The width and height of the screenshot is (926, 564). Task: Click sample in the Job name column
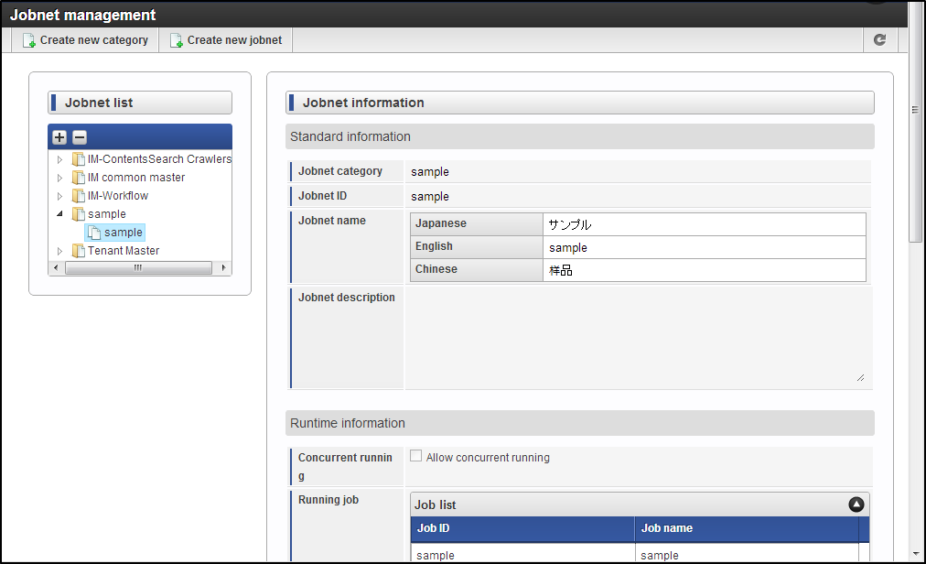click(660, 555)
